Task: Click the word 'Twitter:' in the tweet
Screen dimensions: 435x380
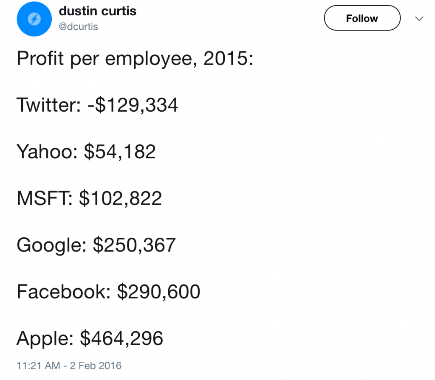Action: 48,105
